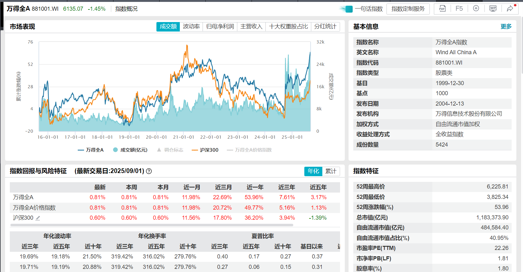The image size is (523, 272).
Task: Select the 成交额 chart tab
Action: [168, 26]
